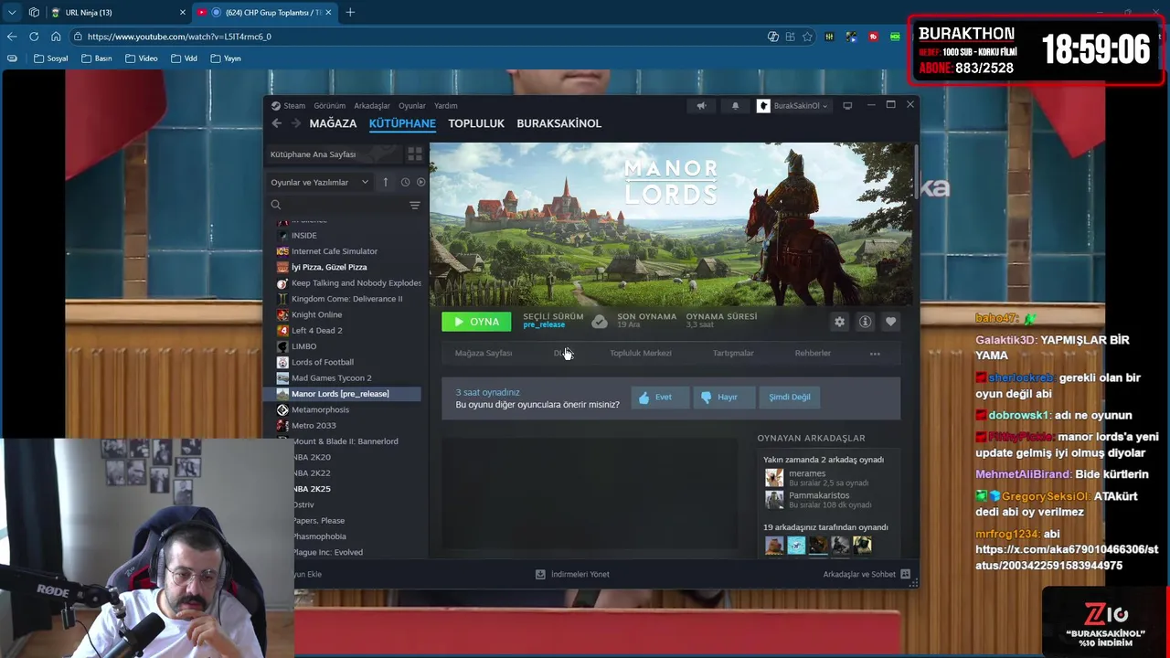
Task: Open Arkadaşlar ve Sohbet panel
Action: [867, 575]
